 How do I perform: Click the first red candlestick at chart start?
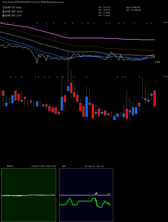(3, 93)
